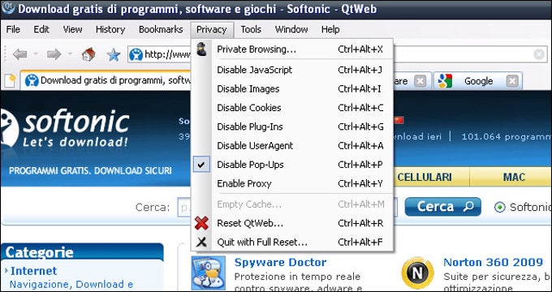The image size is (552, 292).
Task: Open the MAC tab
Action: tap(514, 177)
